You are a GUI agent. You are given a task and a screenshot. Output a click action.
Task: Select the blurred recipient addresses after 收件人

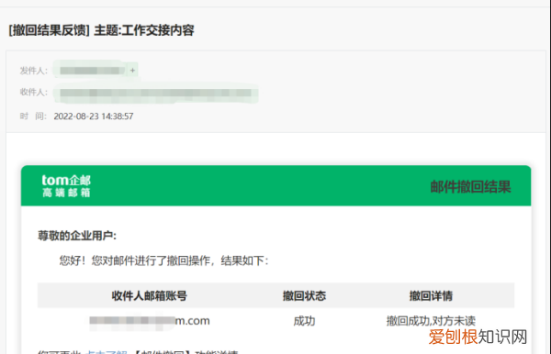click(x=156, y=93)
